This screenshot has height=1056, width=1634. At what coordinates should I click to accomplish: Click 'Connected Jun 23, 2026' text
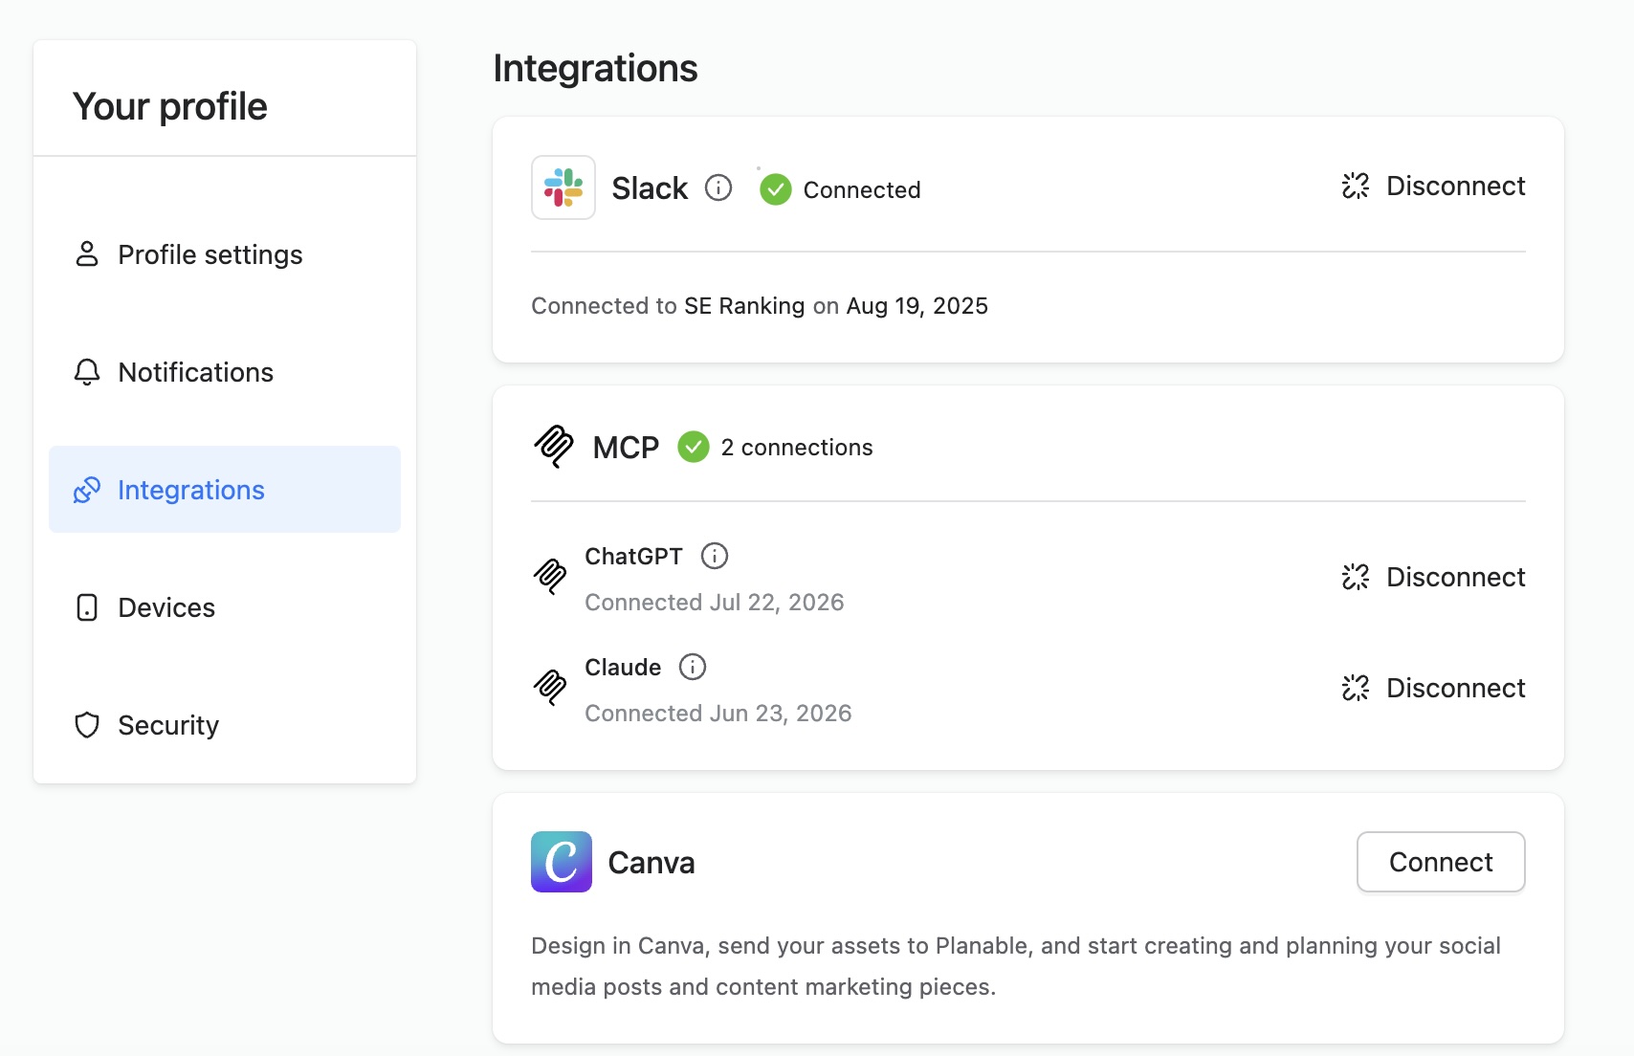point(718,713)
